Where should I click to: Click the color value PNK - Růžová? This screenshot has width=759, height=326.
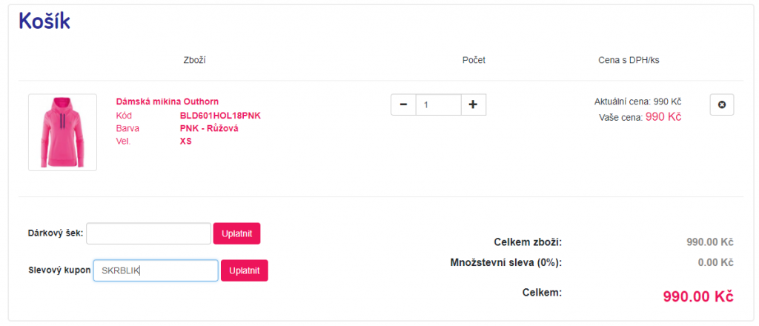[x=209, y=129]
